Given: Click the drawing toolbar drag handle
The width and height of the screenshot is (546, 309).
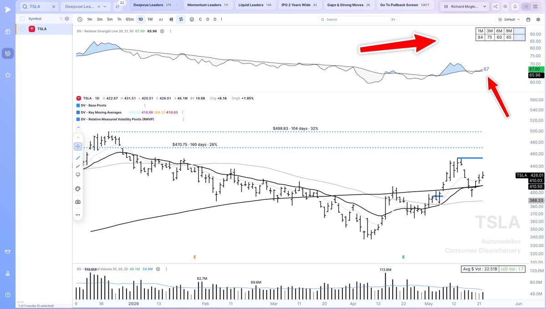Looking at the screenshot, I should 78,137.
